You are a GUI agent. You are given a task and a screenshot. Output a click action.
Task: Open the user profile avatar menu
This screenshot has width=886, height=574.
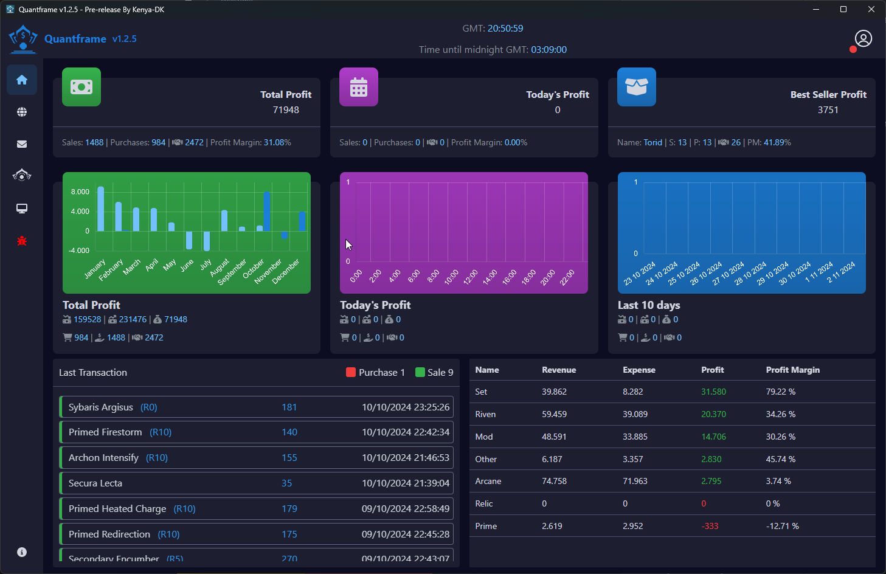[x=864, y=38]
